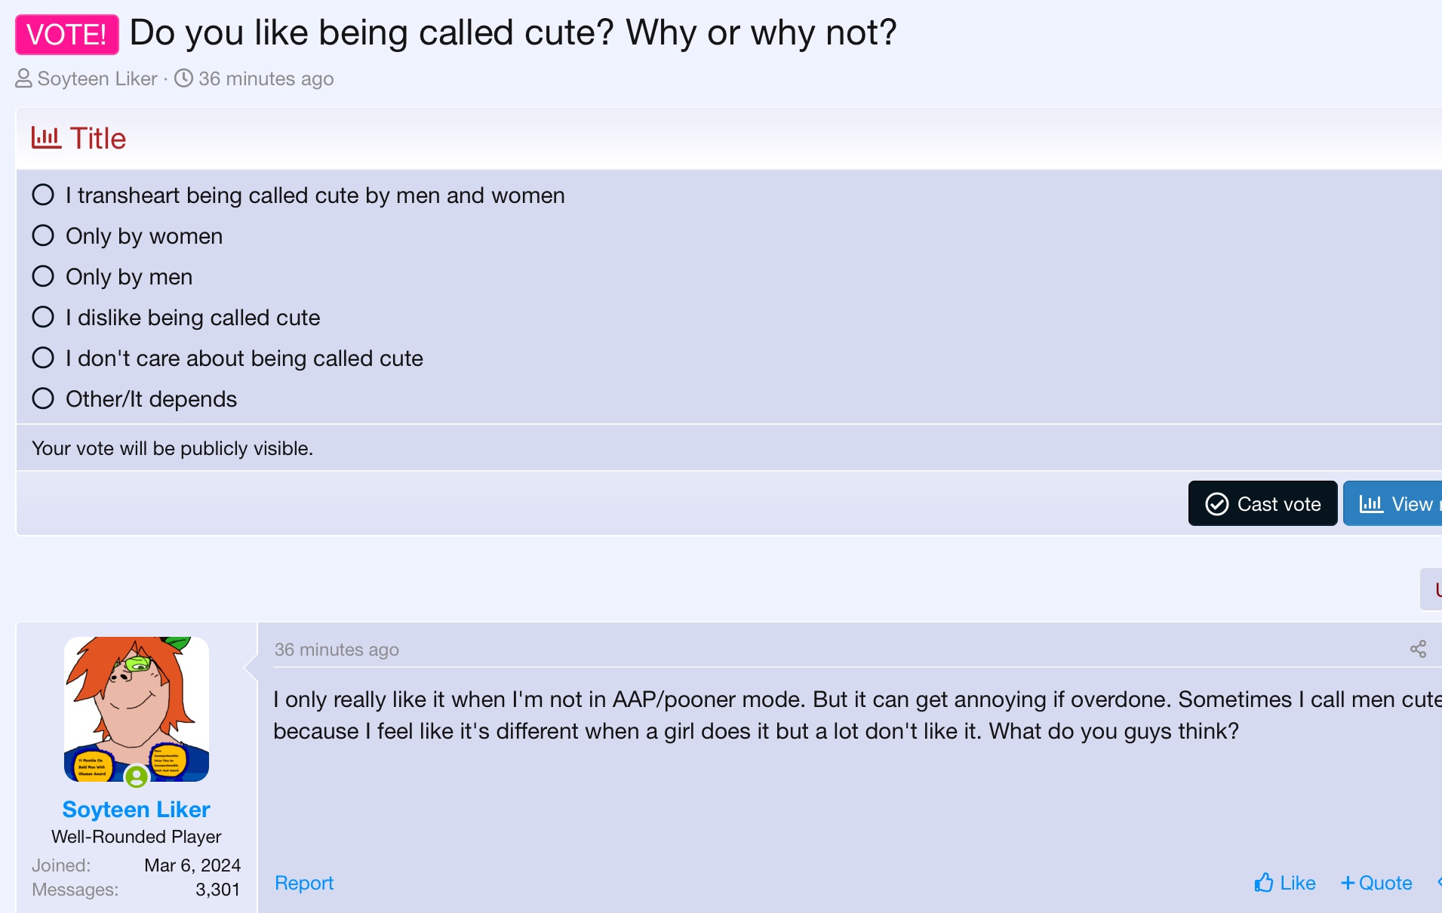Report this post
The height and width of the screenshot is (913, 1442).
pyautogui.click(x=303, y=883)
